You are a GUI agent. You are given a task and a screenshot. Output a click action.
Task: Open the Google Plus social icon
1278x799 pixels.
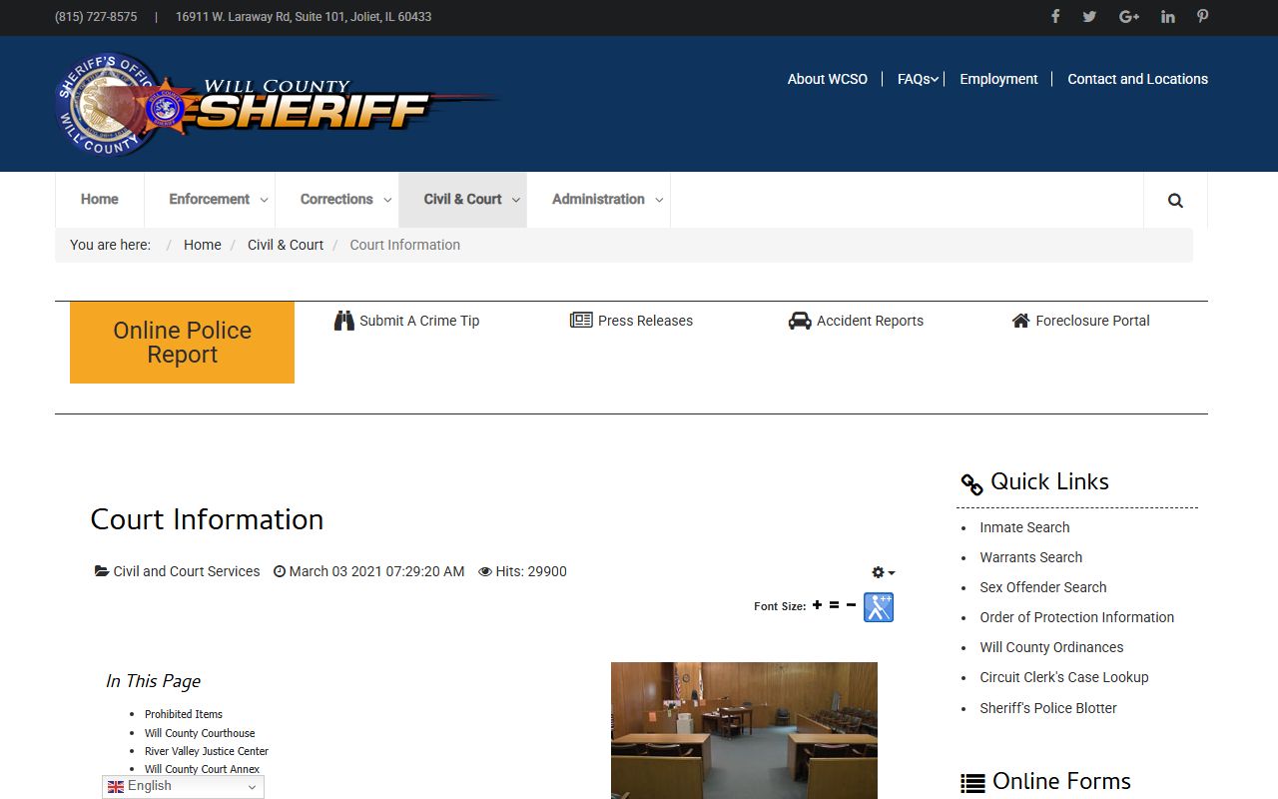point(1129,16)
